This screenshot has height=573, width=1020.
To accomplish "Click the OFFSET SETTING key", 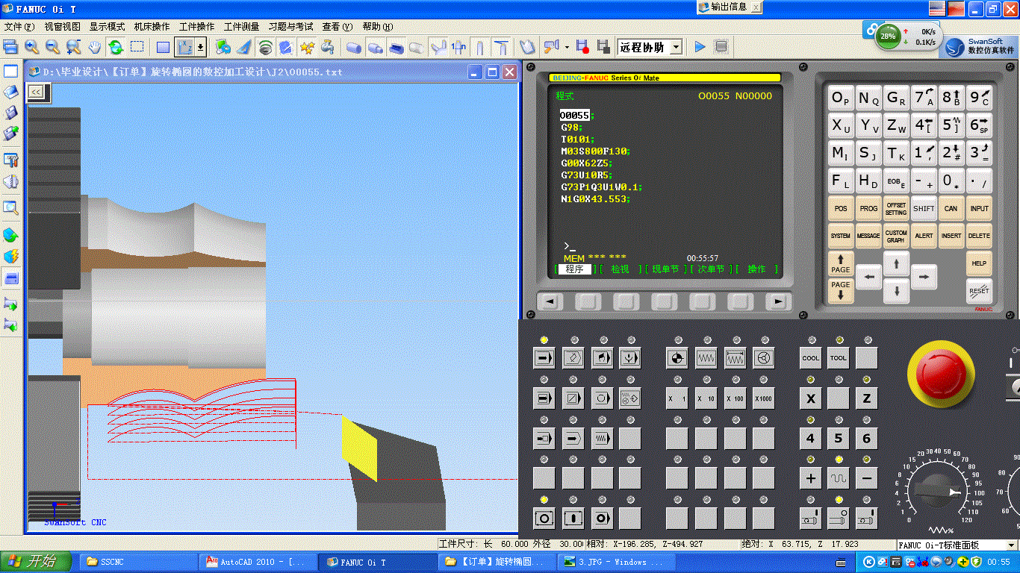I will tap(896, 209).
